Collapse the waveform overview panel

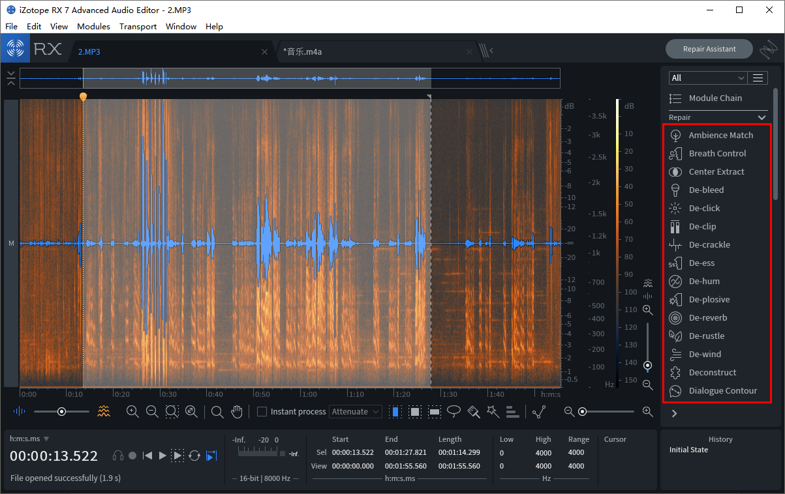(x=11, y=78)
